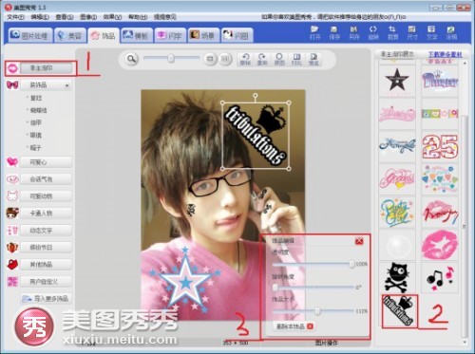Select the black cat skull sticker thumbnail

(x=397, y=277)
